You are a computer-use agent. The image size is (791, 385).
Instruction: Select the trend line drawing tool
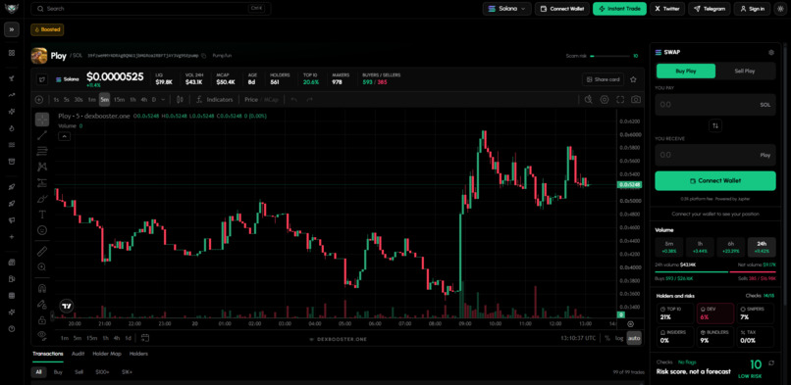coord(42,135)
